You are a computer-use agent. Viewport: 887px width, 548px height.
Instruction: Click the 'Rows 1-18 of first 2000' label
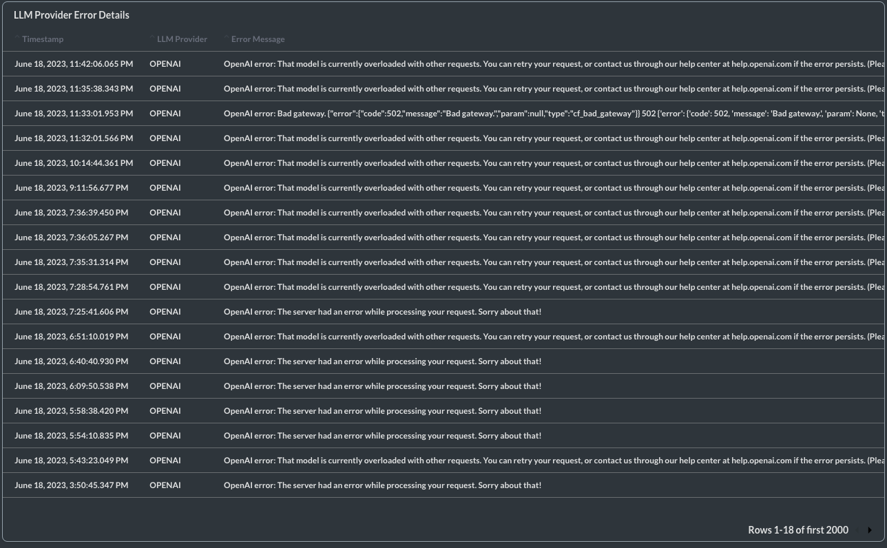coord(798,529)
